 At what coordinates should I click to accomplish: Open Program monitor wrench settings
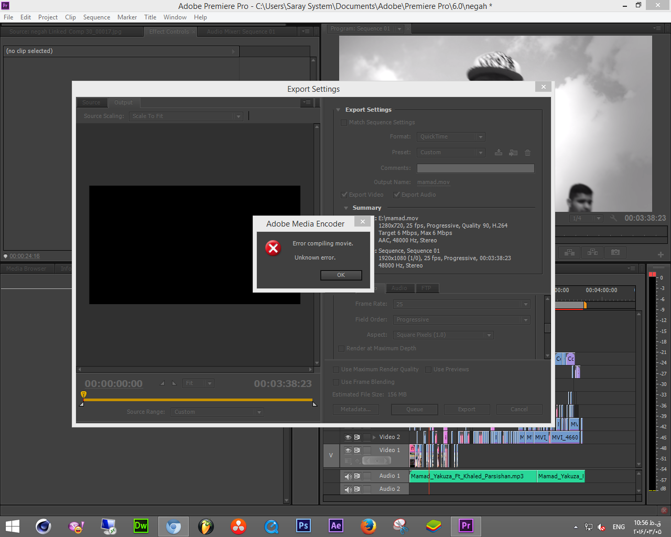pos(613,218)
